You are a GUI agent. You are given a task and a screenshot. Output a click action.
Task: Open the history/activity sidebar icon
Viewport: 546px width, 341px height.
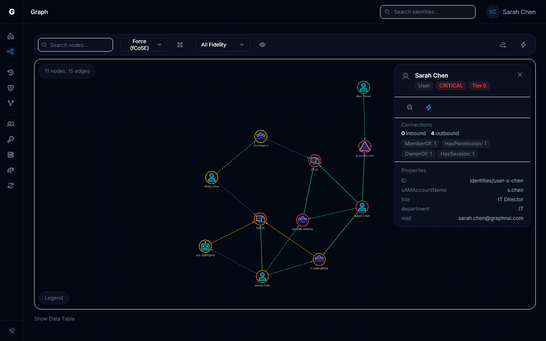coord(11,72)
